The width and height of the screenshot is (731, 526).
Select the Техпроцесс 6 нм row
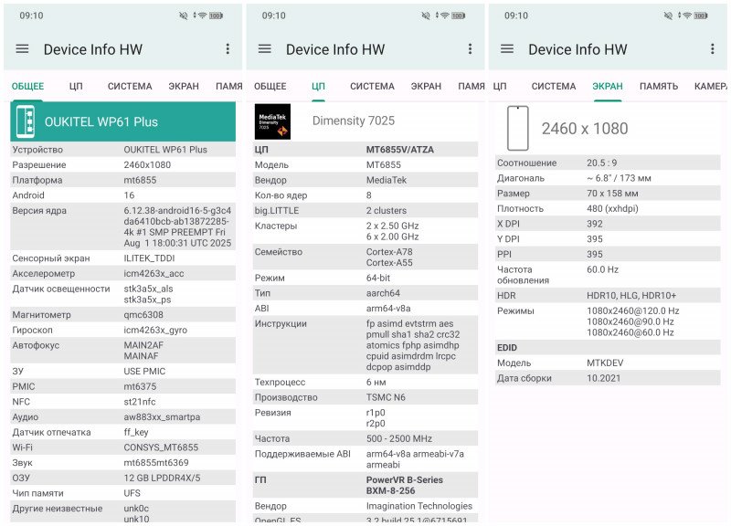tap(365, 383)
